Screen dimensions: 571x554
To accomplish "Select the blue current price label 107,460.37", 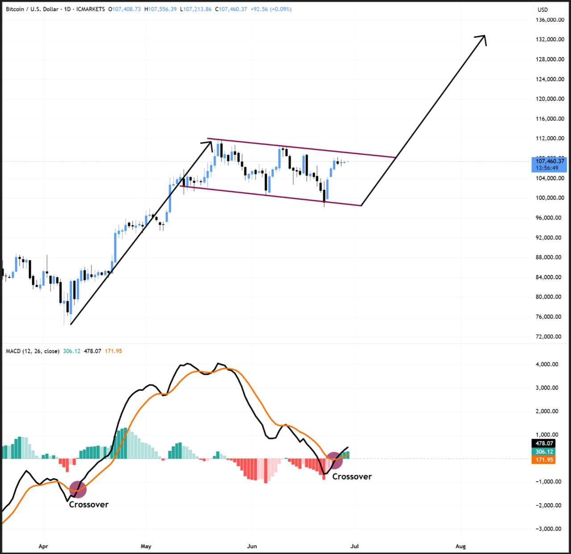I will pyautogui.click(x=549, y=161).
